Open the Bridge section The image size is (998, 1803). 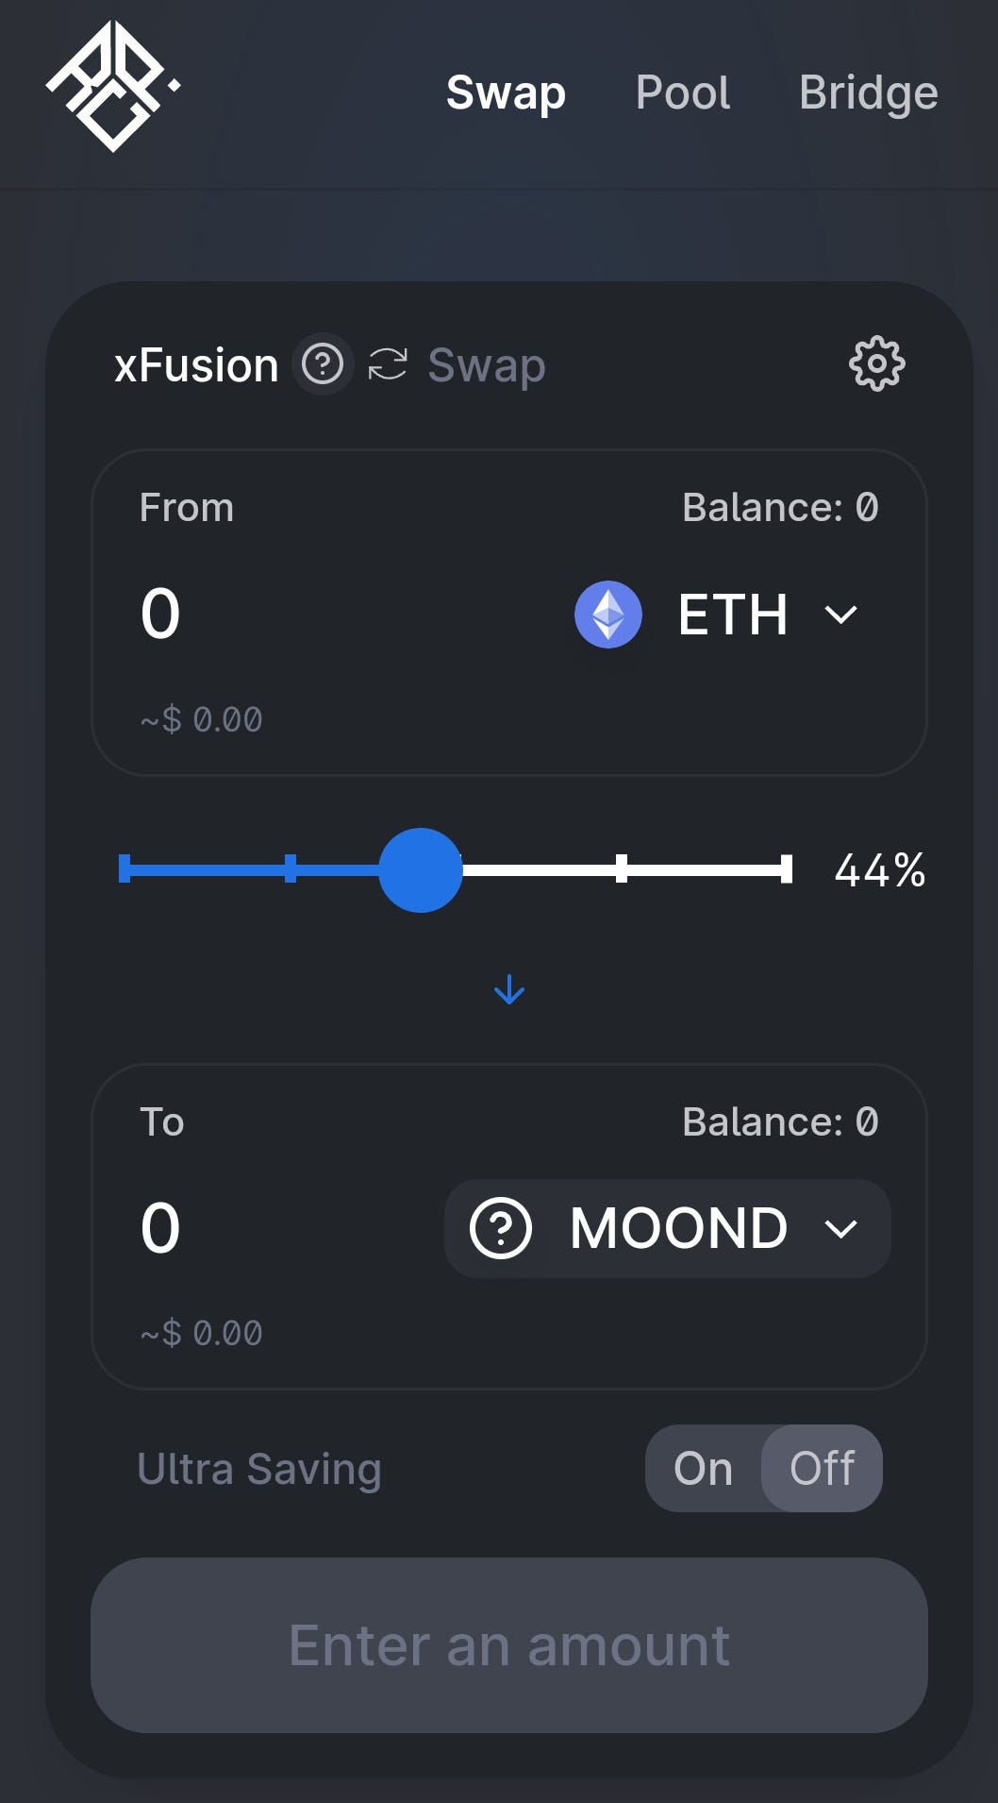coord(868,93)
